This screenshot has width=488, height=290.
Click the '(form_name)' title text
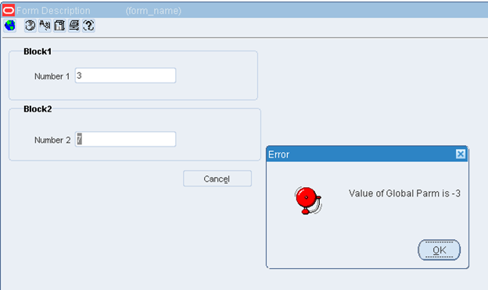pos(153,11)
